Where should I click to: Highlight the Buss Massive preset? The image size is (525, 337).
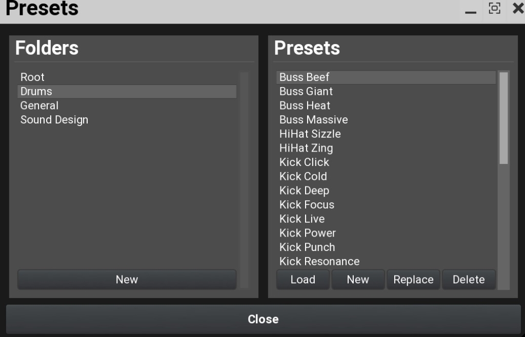pyautogui.click(x=314, y=120)
